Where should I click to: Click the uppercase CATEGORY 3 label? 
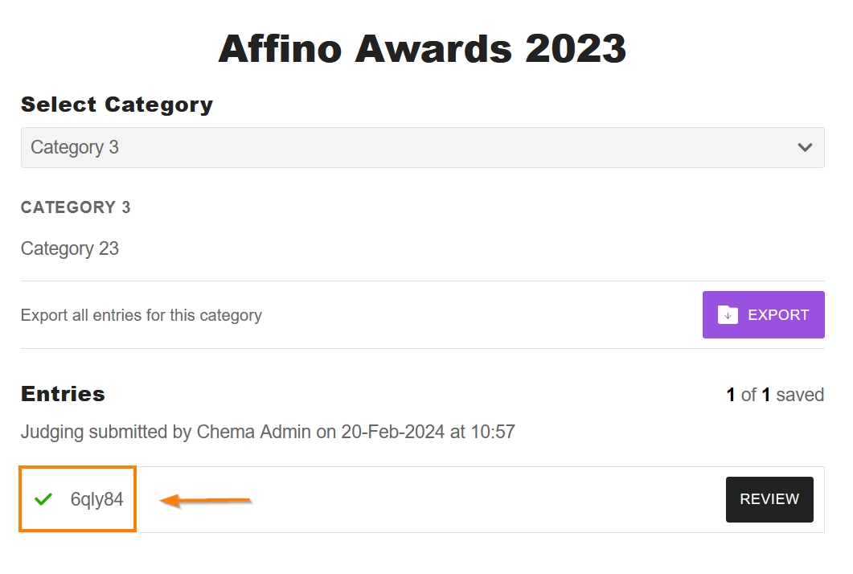tap(76, 207)
